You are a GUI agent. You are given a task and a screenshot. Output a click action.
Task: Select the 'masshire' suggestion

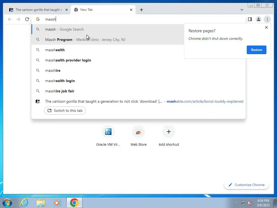138,70
